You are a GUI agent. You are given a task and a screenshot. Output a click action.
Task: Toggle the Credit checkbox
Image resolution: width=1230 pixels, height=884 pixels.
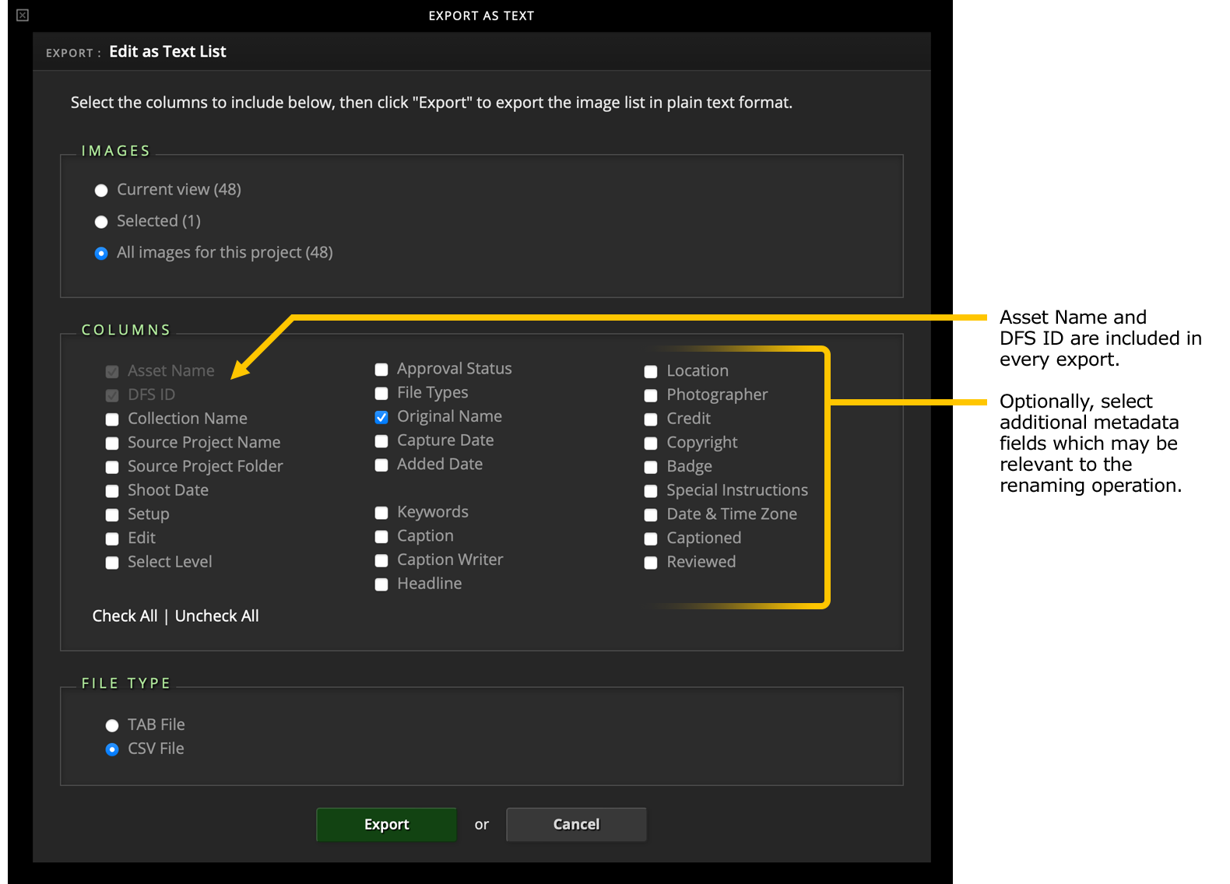(x=651, y=419)
